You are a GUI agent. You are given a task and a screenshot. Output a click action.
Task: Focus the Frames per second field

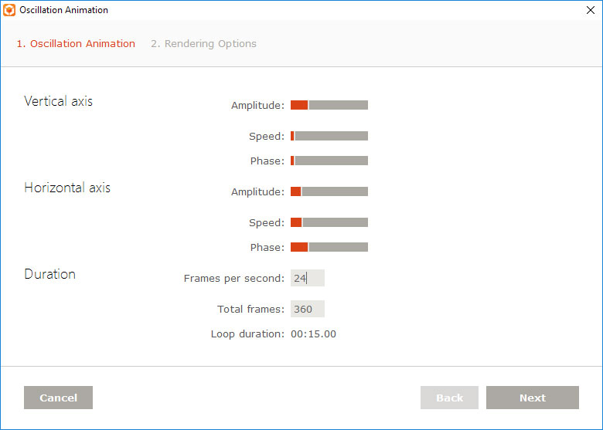(x=307, y=278)
